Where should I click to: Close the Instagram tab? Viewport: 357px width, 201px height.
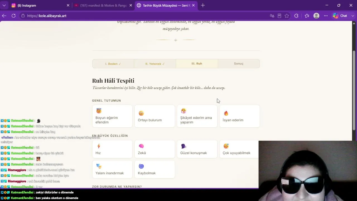click(x=68, y=5)
